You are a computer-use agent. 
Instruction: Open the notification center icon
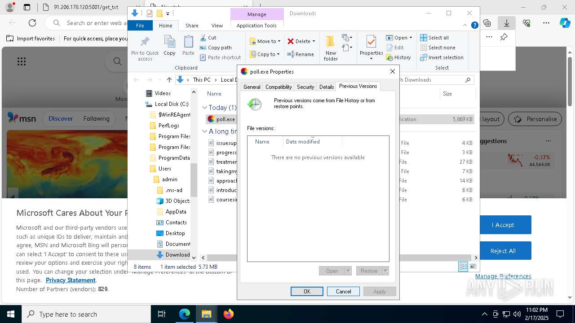point(560,314)
